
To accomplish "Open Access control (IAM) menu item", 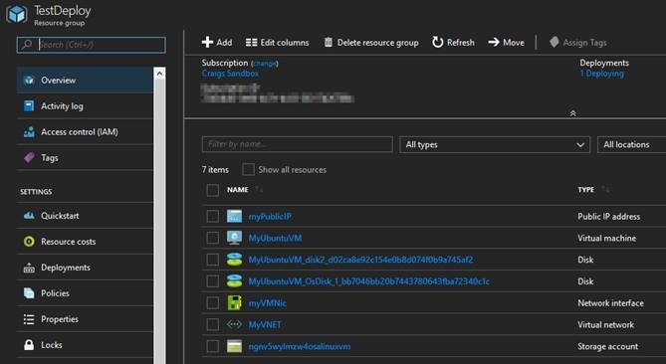I will point(85,132).
